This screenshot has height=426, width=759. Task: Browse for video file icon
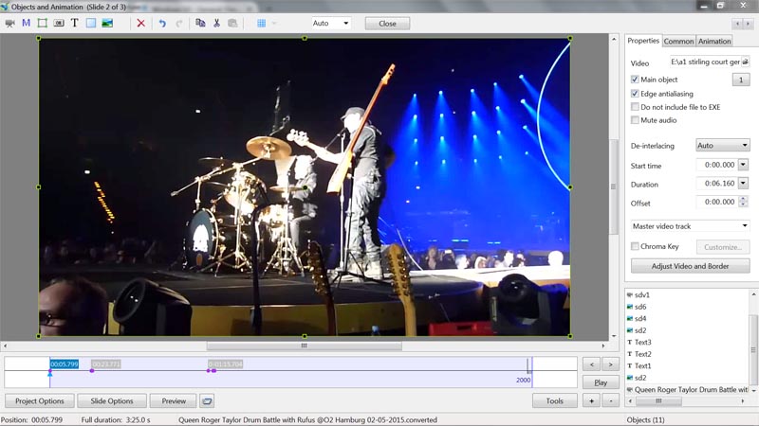pyautogui.click(x=746, y=62)
